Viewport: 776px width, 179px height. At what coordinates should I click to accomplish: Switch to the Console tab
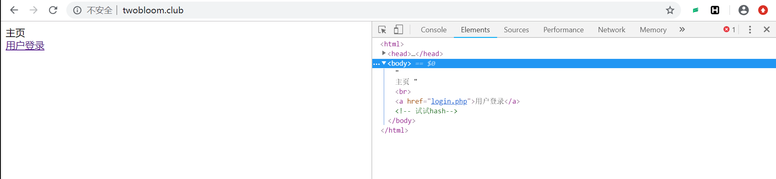[433, 30]
